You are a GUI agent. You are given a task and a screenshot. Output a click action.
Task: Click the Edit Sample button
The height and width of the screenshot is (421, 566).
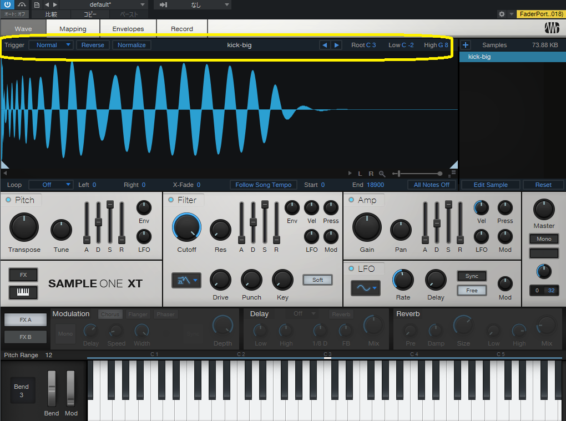pyautogui.click(x=491, y=185)
